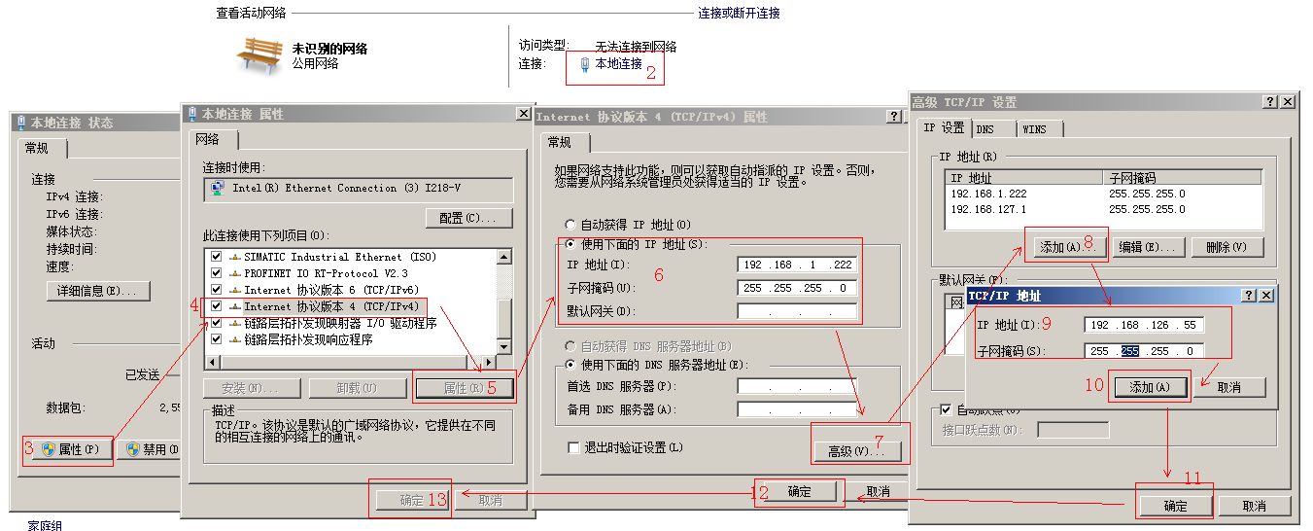The image size is (1313, 531).
Task: Click 属性(P) shield button in status window
Action: tap(70, 450)
